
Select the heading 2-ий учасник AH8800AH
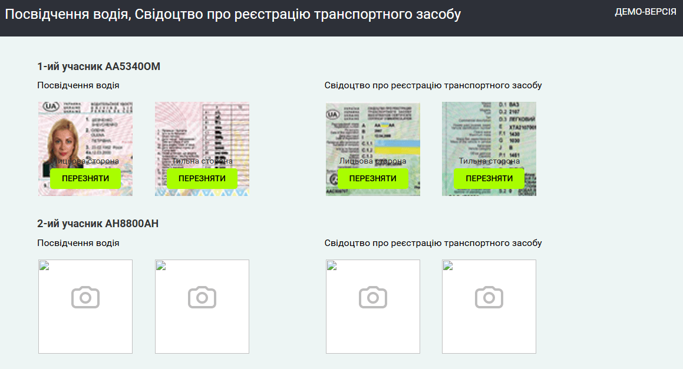(98, 224)
